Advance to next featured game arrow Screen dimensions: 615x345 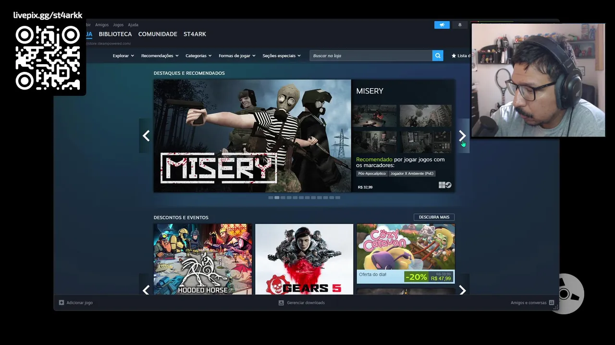462,136
